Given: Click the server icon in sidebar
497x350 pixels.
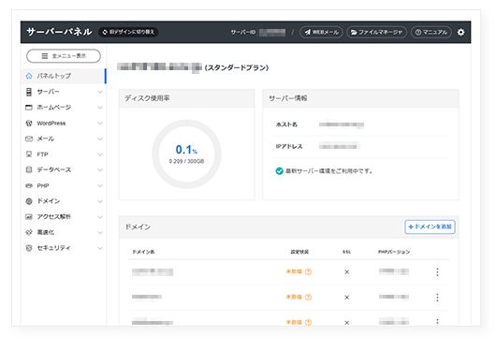Looking at the screenshot, I should click(29, 92).
